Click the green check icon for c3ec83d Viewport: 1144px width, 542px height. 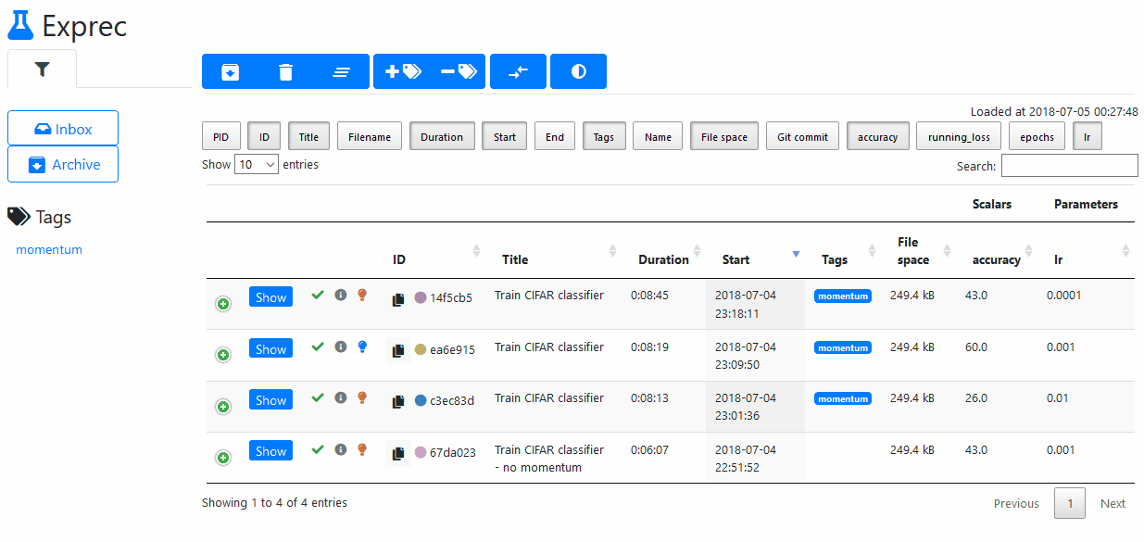coord(318,397)
